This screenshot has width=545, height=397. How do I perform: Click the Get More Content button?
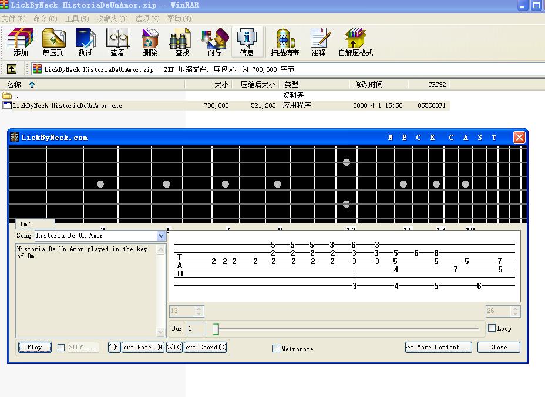coord(439,347)
